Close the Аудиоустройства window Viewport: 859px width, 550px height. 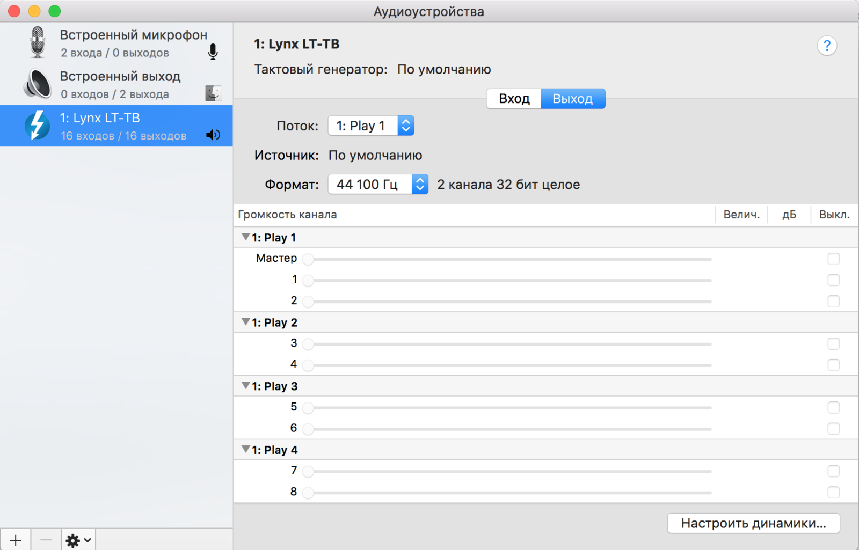pyautogui.click(x=14, y=11)
